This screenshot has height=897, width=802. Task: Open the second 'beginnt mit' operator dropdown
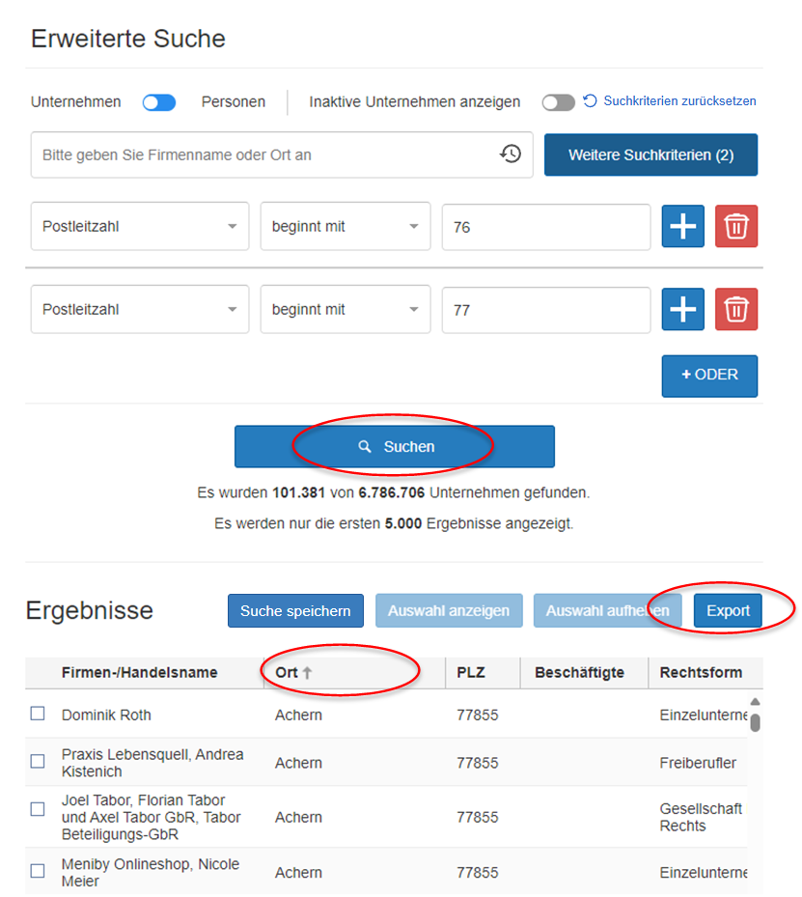tap(345, 310)
